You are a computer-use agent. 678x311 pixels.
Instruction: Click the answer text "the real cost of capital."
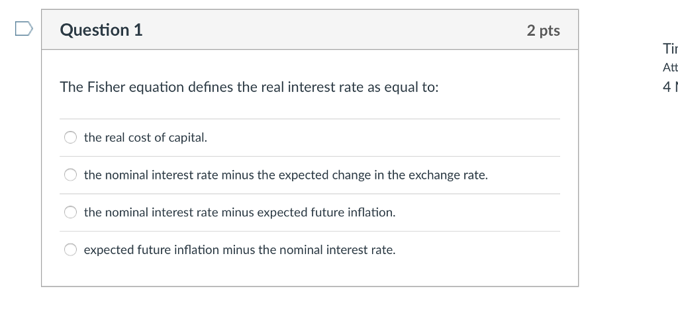point(146,138)
